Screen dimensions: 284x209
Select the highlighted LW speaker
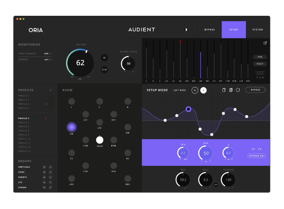(72, 127)
